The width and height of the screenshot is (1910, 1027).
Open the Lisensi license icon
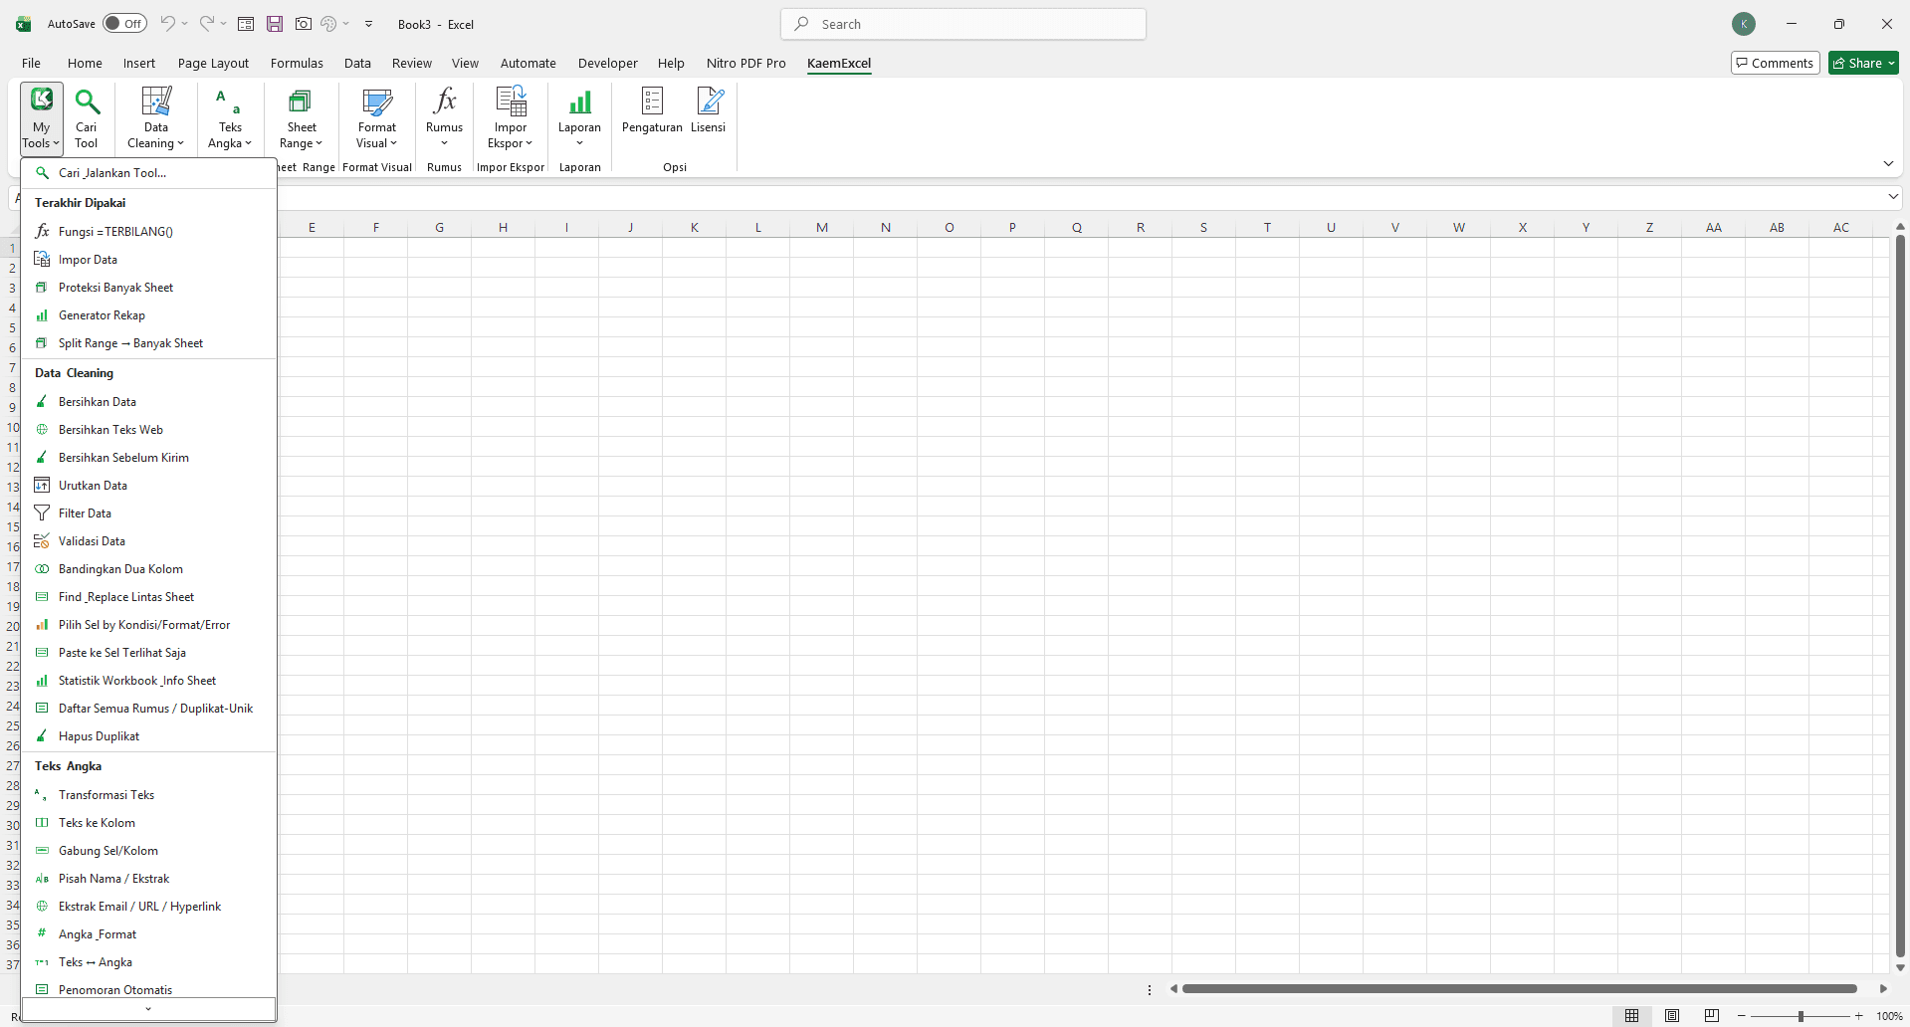click(709, 109)
